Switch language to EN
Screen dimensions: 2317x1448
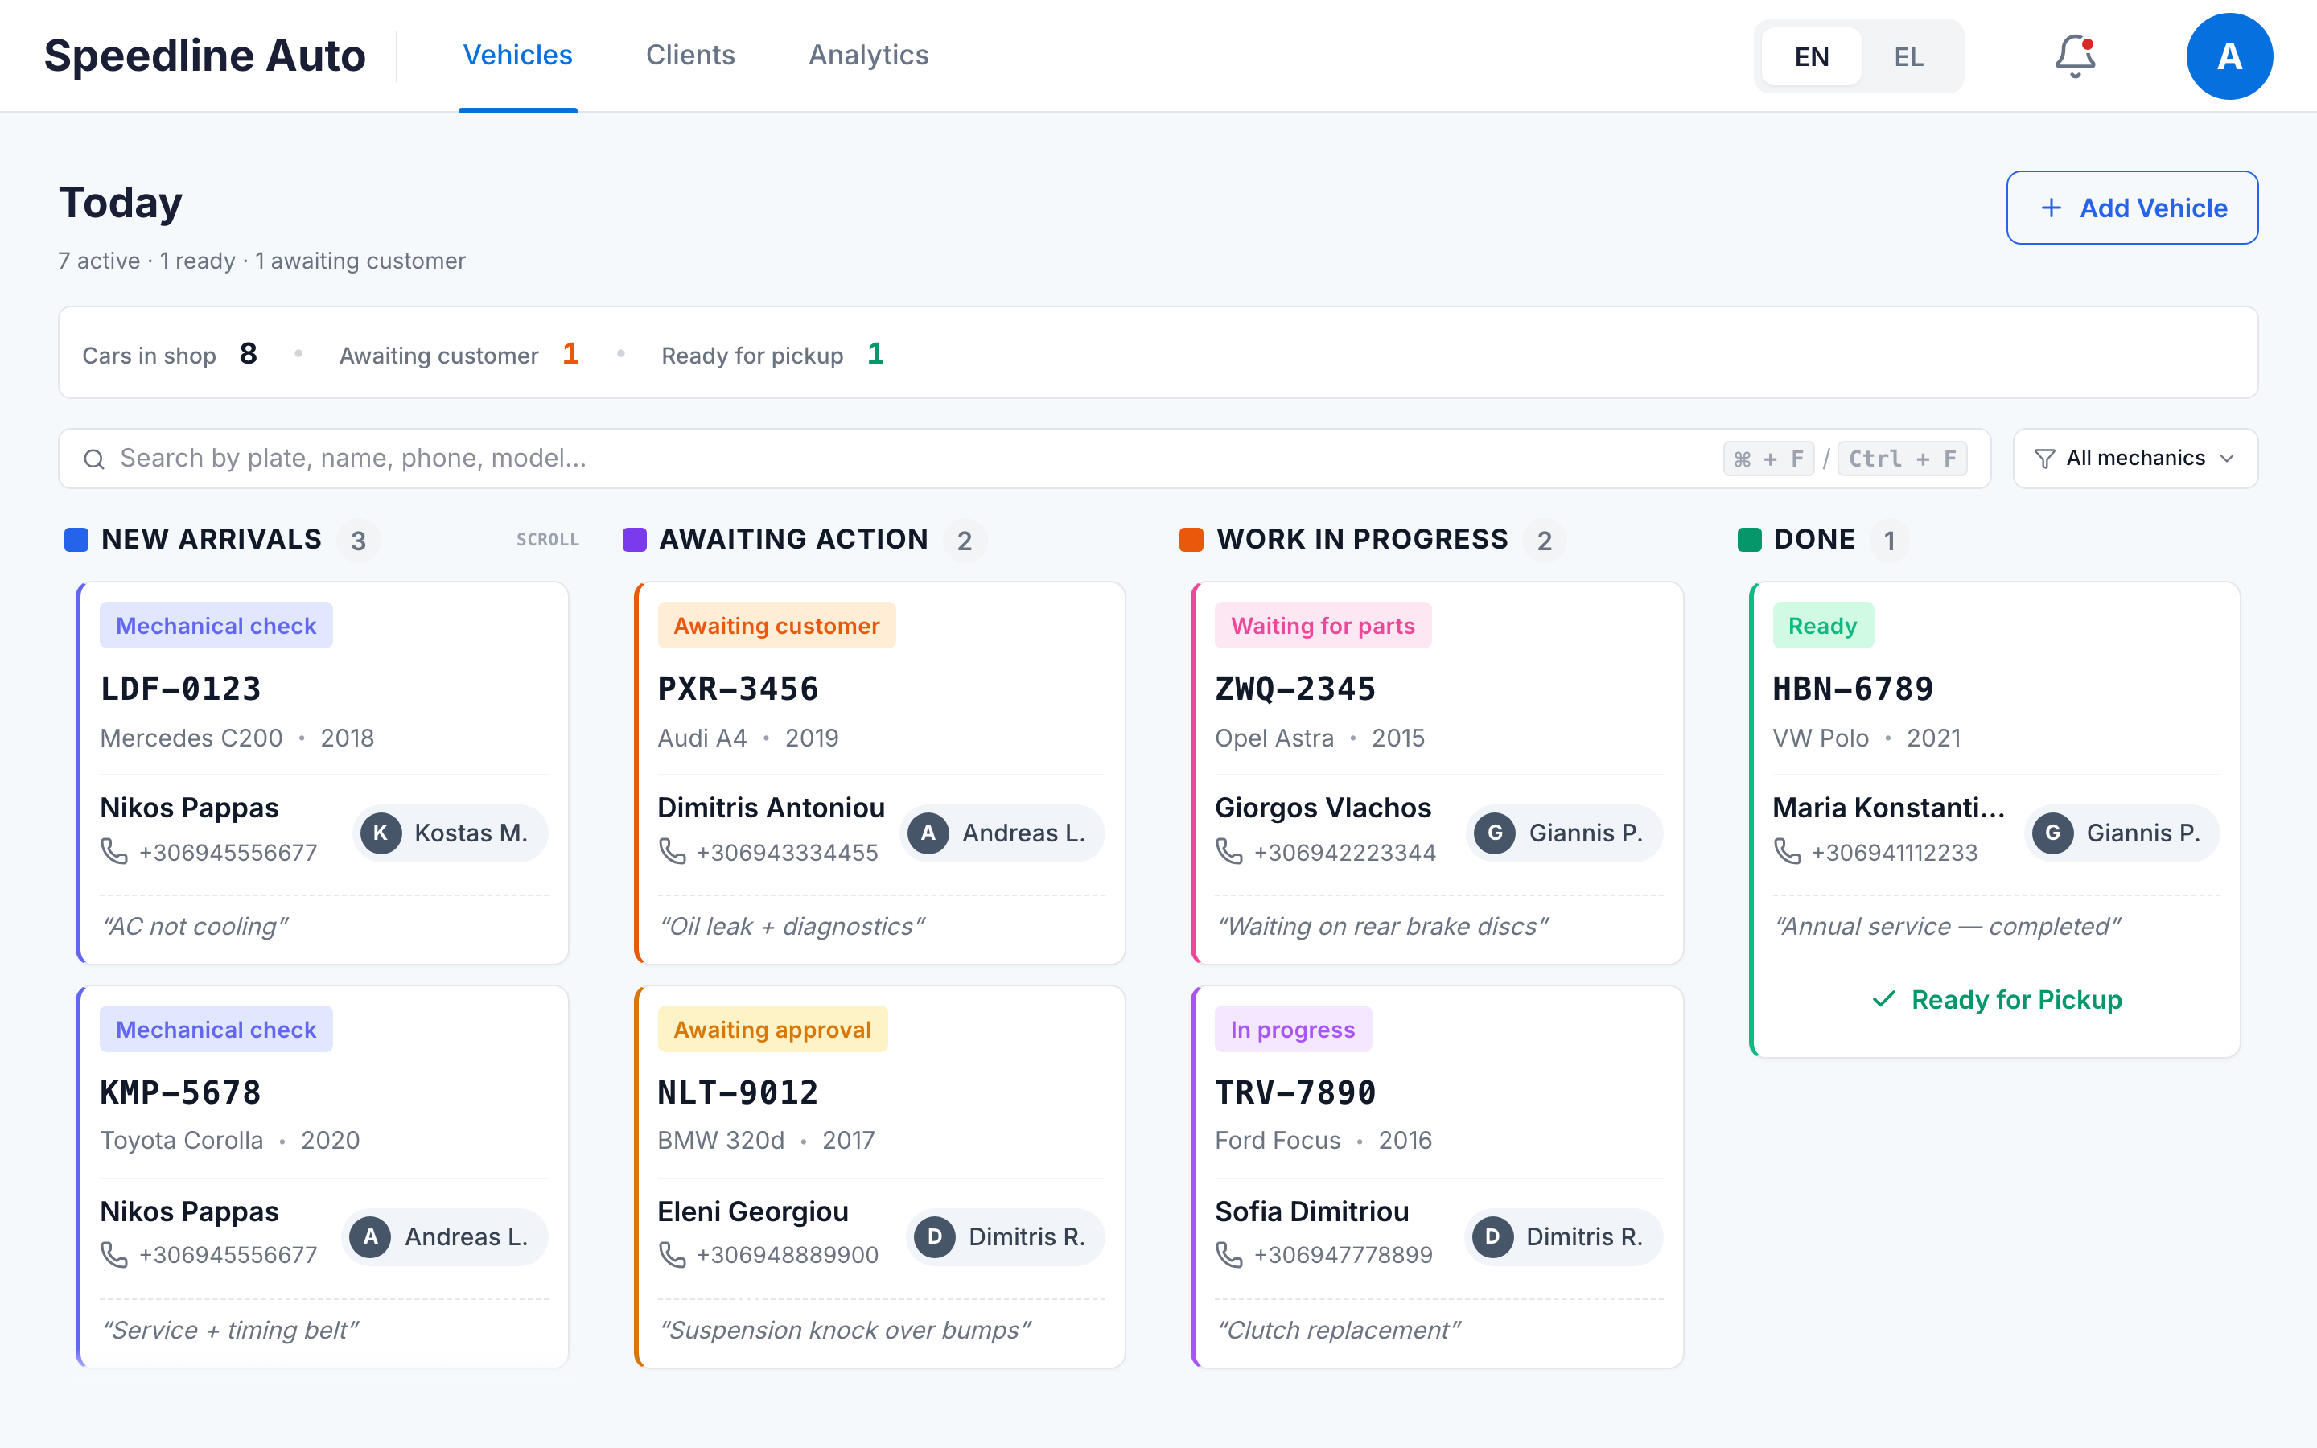(x=1812, y=56)
